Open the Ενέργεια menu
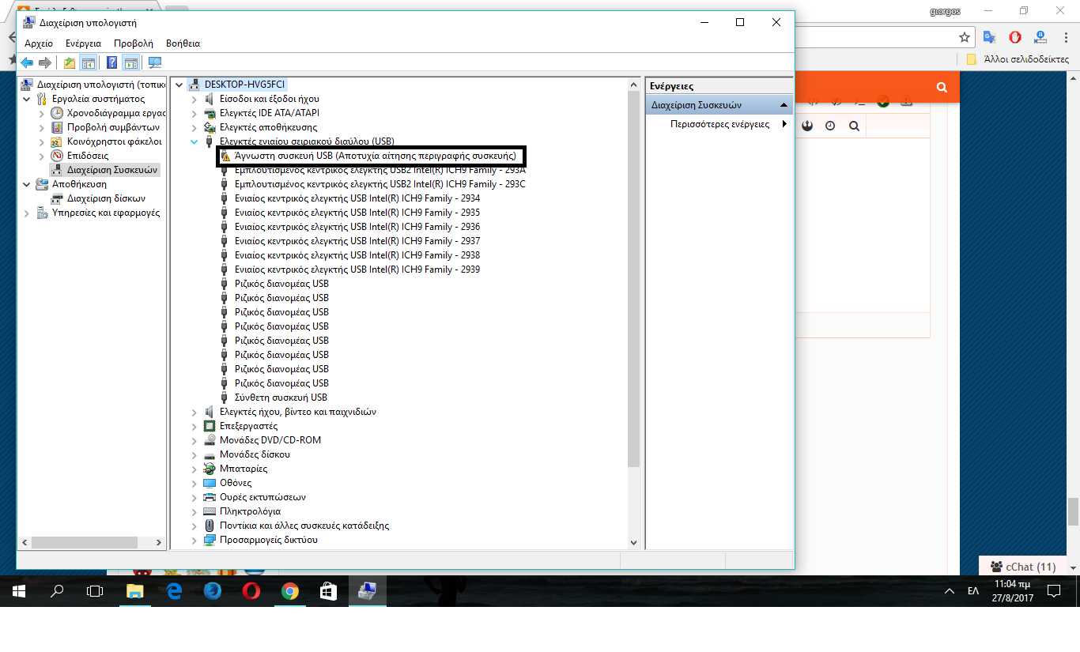 click(83, 43)
